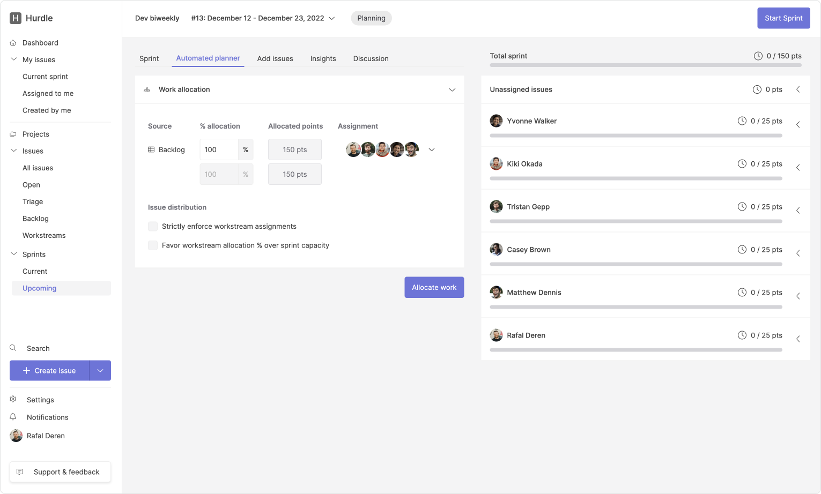Switch to the Insights tab
The height and width of the screenshot is (494, 821).
tap(323, 59)
